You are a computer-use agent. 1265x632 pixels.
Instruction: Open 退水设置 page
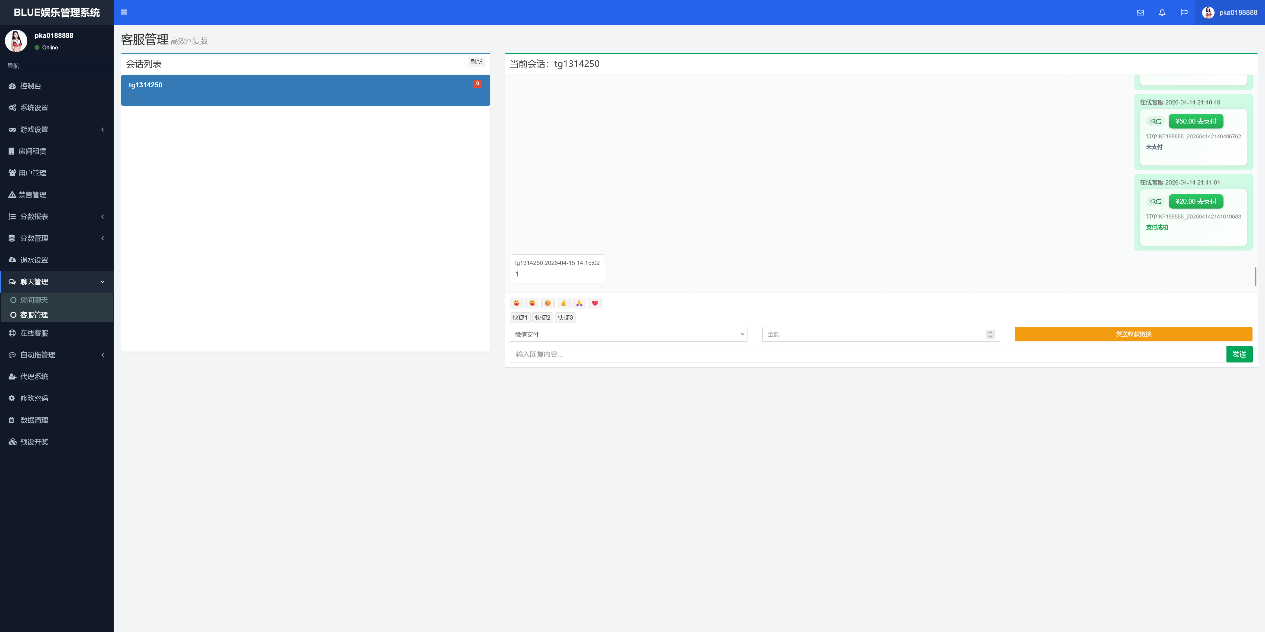[x=56, y=260]
